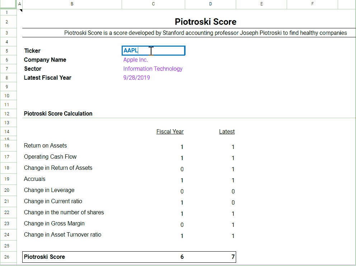Click the Change in Leverage label
The image size is (356, 266).
click(49, 190)
